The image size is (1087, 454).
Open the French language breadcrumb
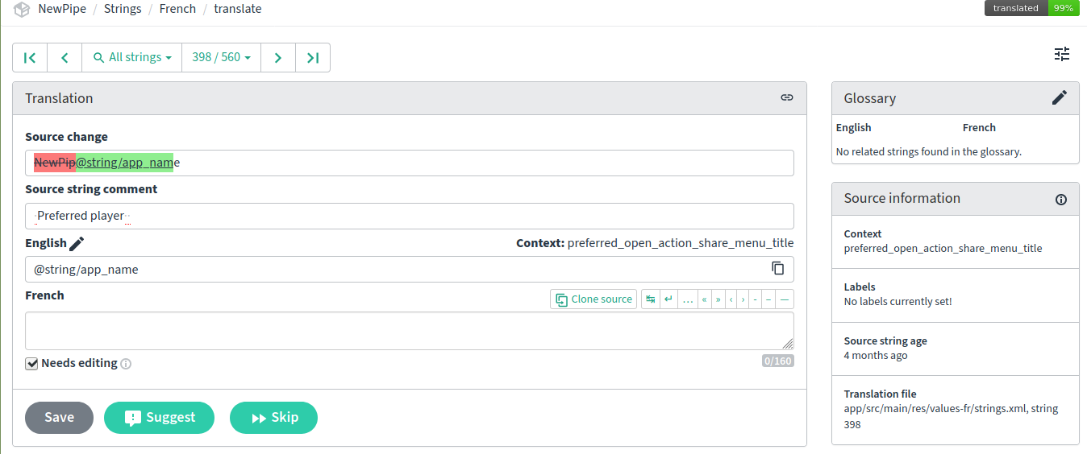tap(177, 9)
